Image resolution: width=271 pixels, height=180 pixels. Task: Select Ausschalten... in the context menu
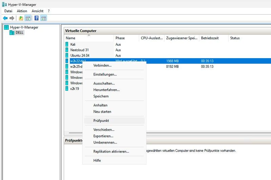point(114,83)
